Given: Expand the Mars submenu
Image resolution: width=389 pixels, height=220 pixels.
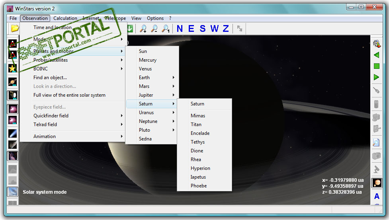Looking at the screenshot, I should (x=152, y=86).
